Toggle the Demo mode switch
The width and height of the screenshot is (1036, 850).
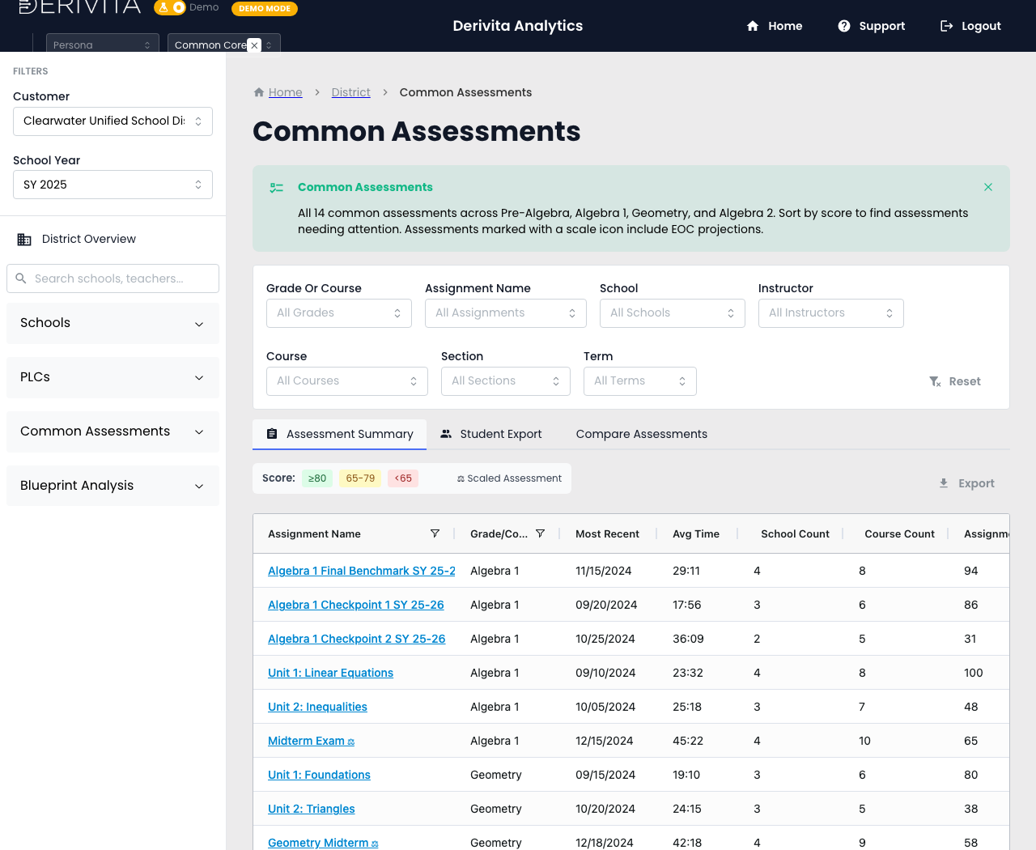pyautogui.click(x=170, y=7)
